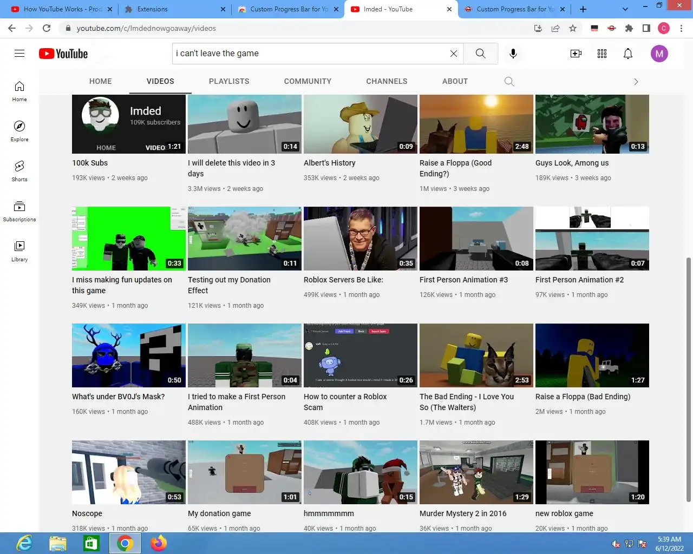693x554 pixels.
Task: Open First Person Animation #2 video title
Action: (x=579, y=280)
